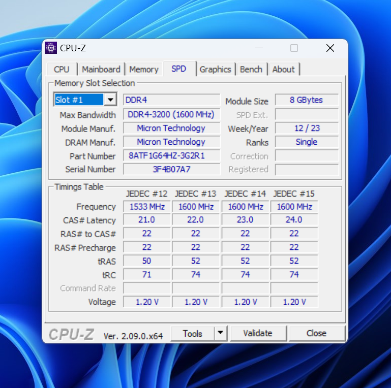Click the Ranks value Single
This screenshot has height=388, width=391.
[307, 142]
